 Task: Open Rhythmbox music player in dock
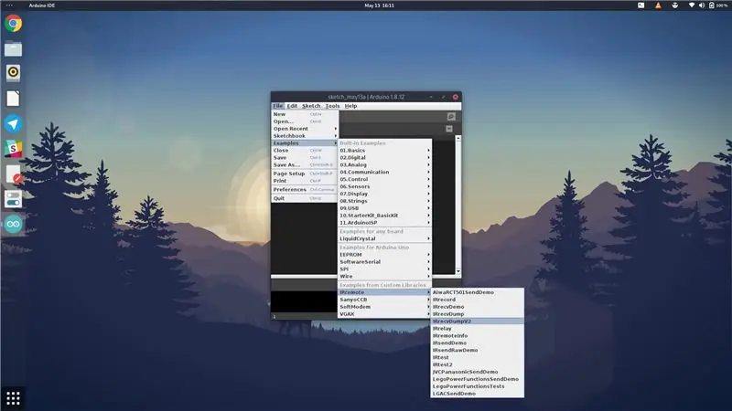click(x=13, y=73)
